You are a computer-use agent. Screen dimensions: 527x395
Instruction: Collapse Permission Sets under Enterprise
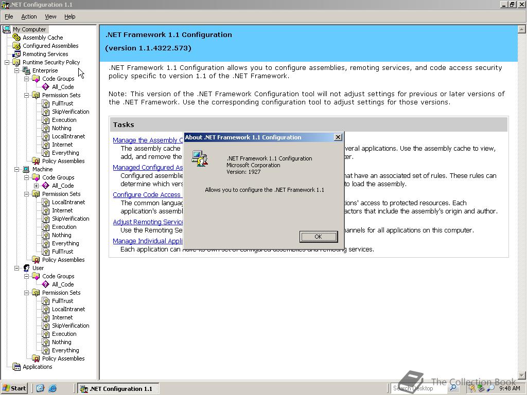(x=26, y=95)
